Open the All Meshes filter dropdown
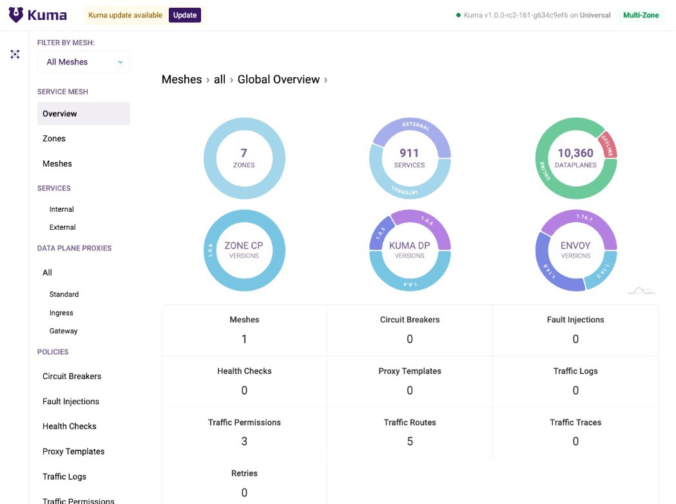676x504 pixels. (x=84, y=62)
